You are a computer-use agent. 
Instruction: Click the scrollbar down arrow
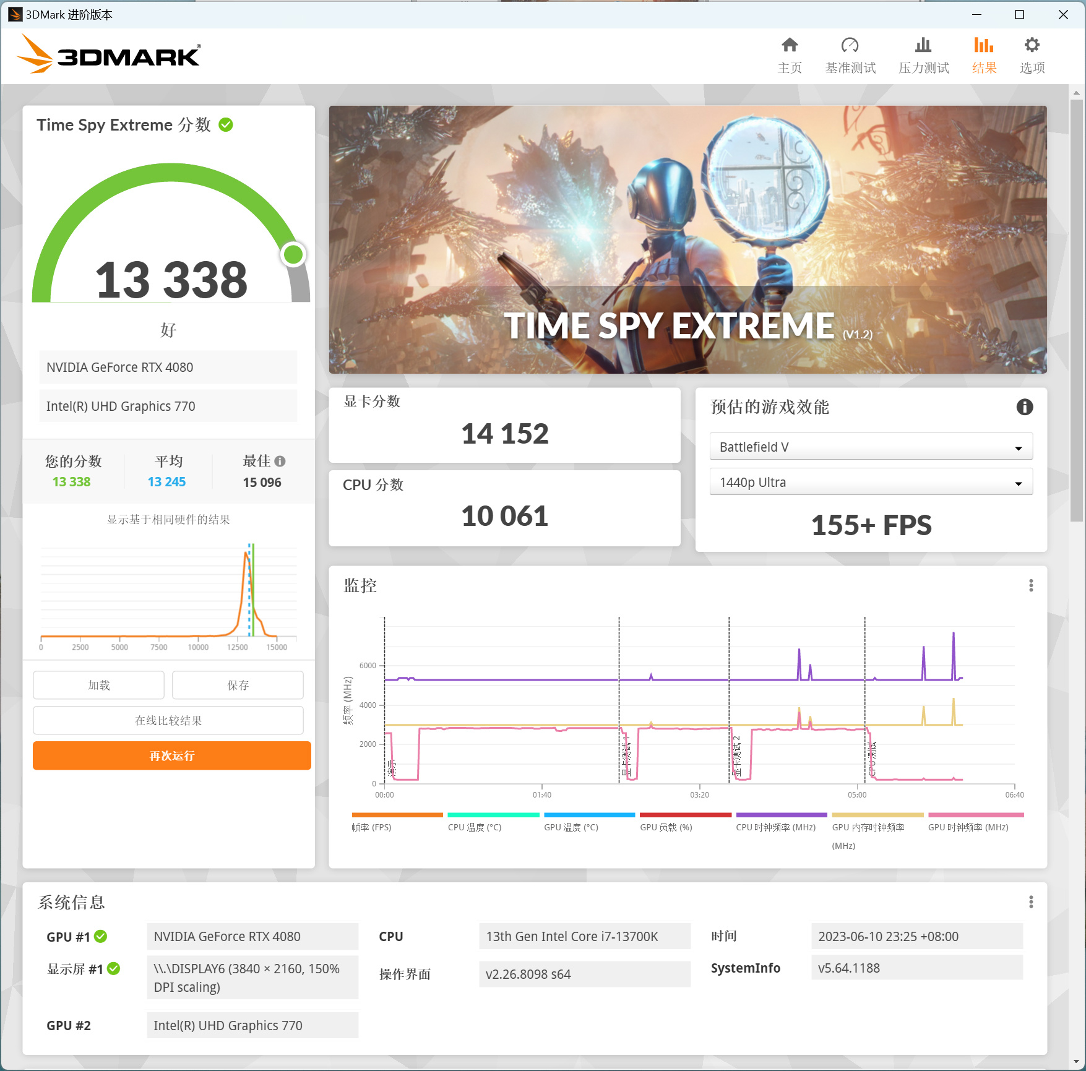point(1077,1062)
